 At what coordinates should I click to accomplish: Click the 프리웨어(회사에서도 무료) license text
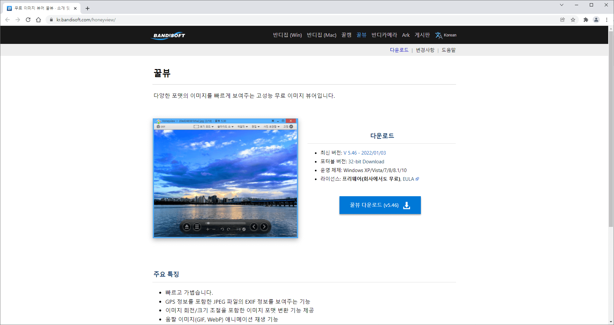point(371,179)
